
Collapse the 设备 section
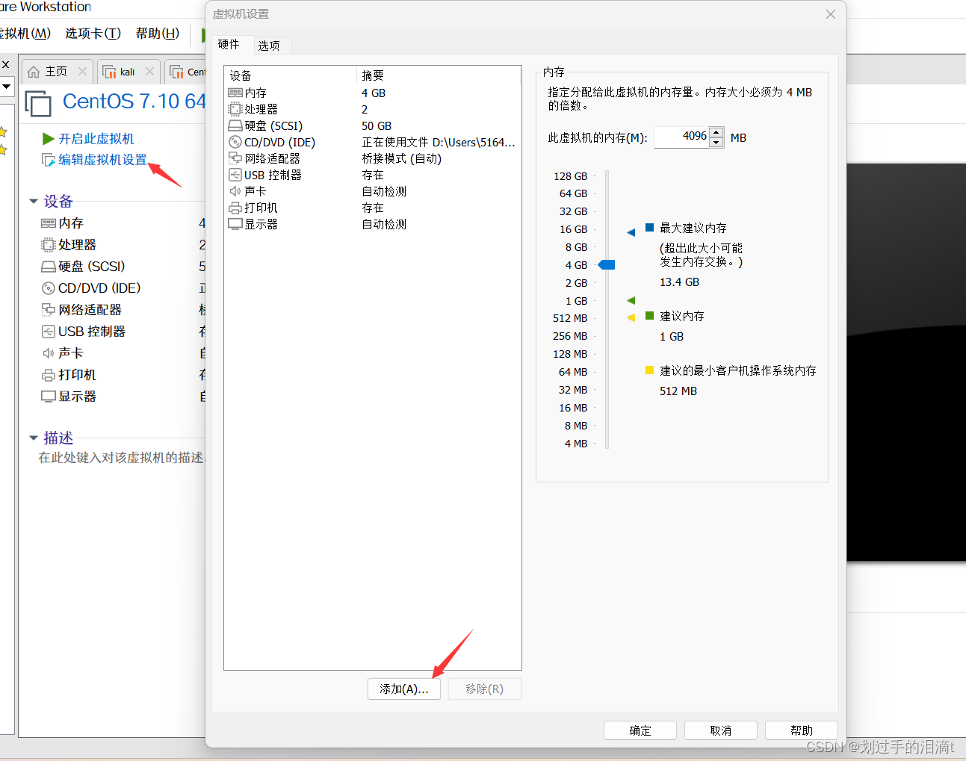(34, 201)
